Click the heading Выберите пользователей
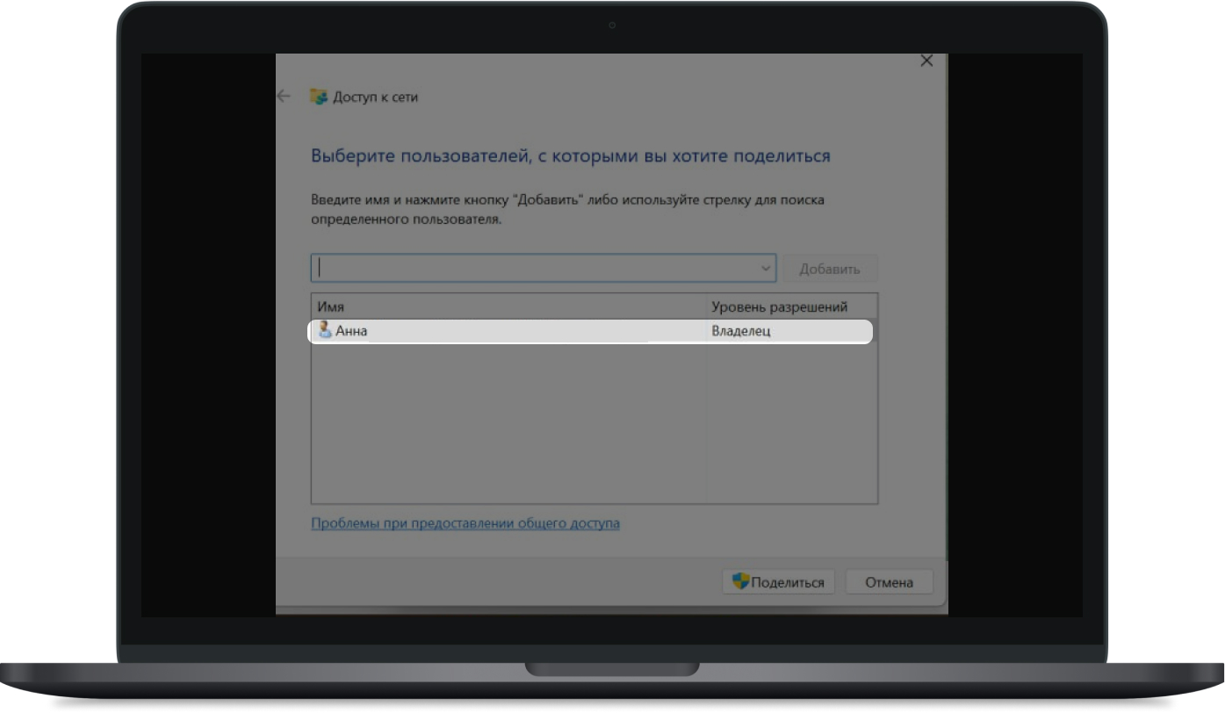This screenshot has height=713, width=1225. 570,156
